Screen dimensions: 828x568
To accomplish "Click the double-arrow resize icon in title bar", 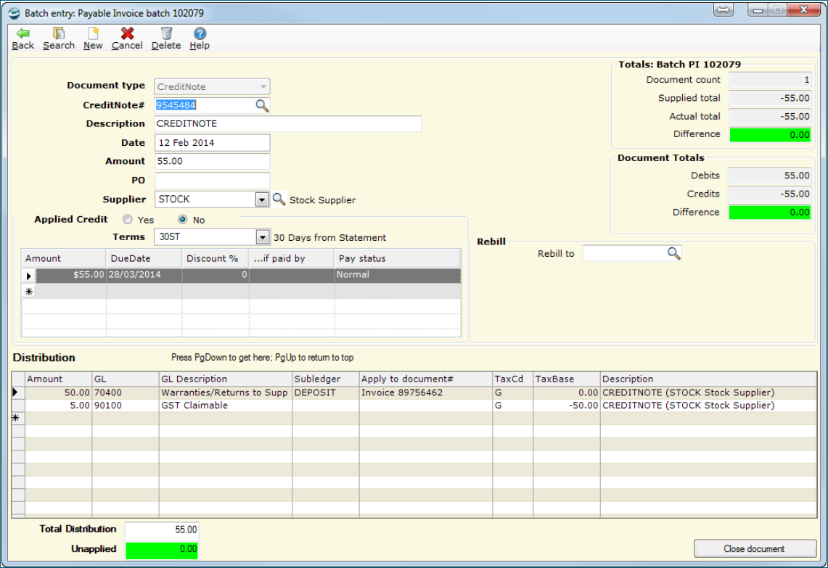I will pos(724,10).
